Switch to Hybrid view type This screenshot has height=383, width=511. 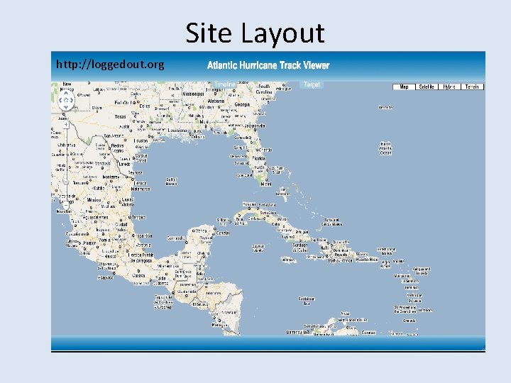[x=449, y=87]
